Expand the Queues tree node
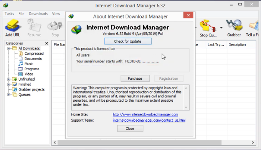 tap(9, 95)
